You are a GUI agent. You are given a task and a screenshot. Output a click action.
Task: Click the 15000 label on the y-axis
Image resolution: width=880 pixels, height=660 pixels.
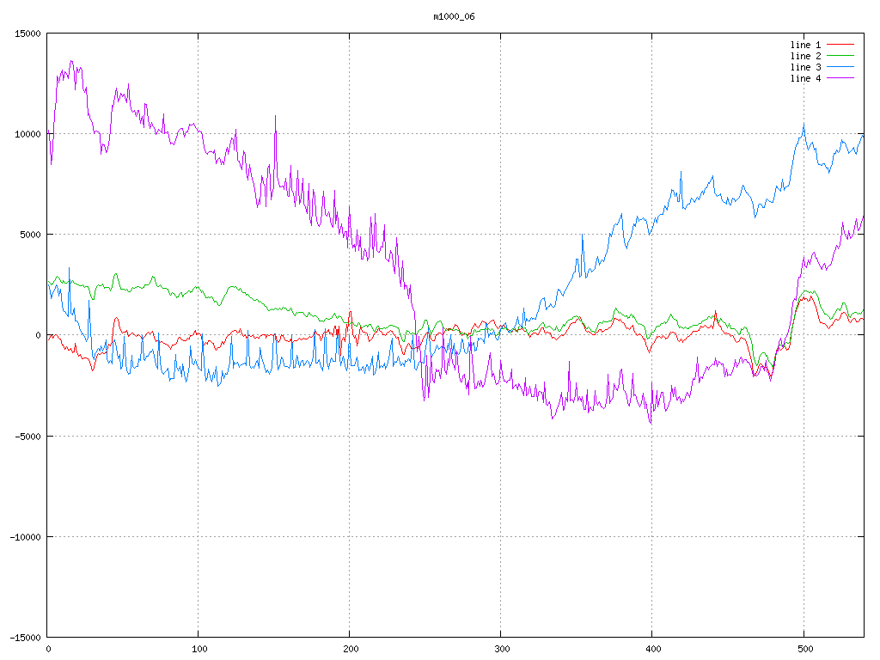click(x=27, y=34)
